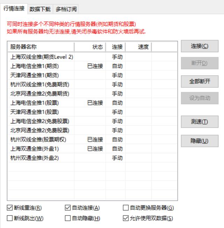Click 手动 in the 杭州双通全推(外盘2) row
This screenshot has height=228, width=224.
(x=117, y=158)
